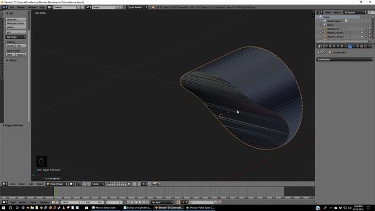Open the Cycles Render engine dropdown
Image resolution: width=375 pixels, height=211 pixels.
(x=137, y=7)
